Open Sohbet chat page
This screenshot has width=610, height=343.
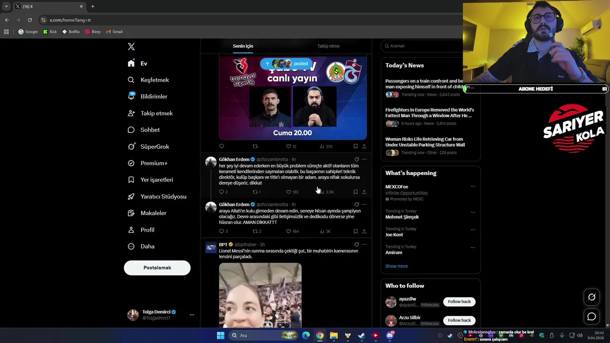143,130
